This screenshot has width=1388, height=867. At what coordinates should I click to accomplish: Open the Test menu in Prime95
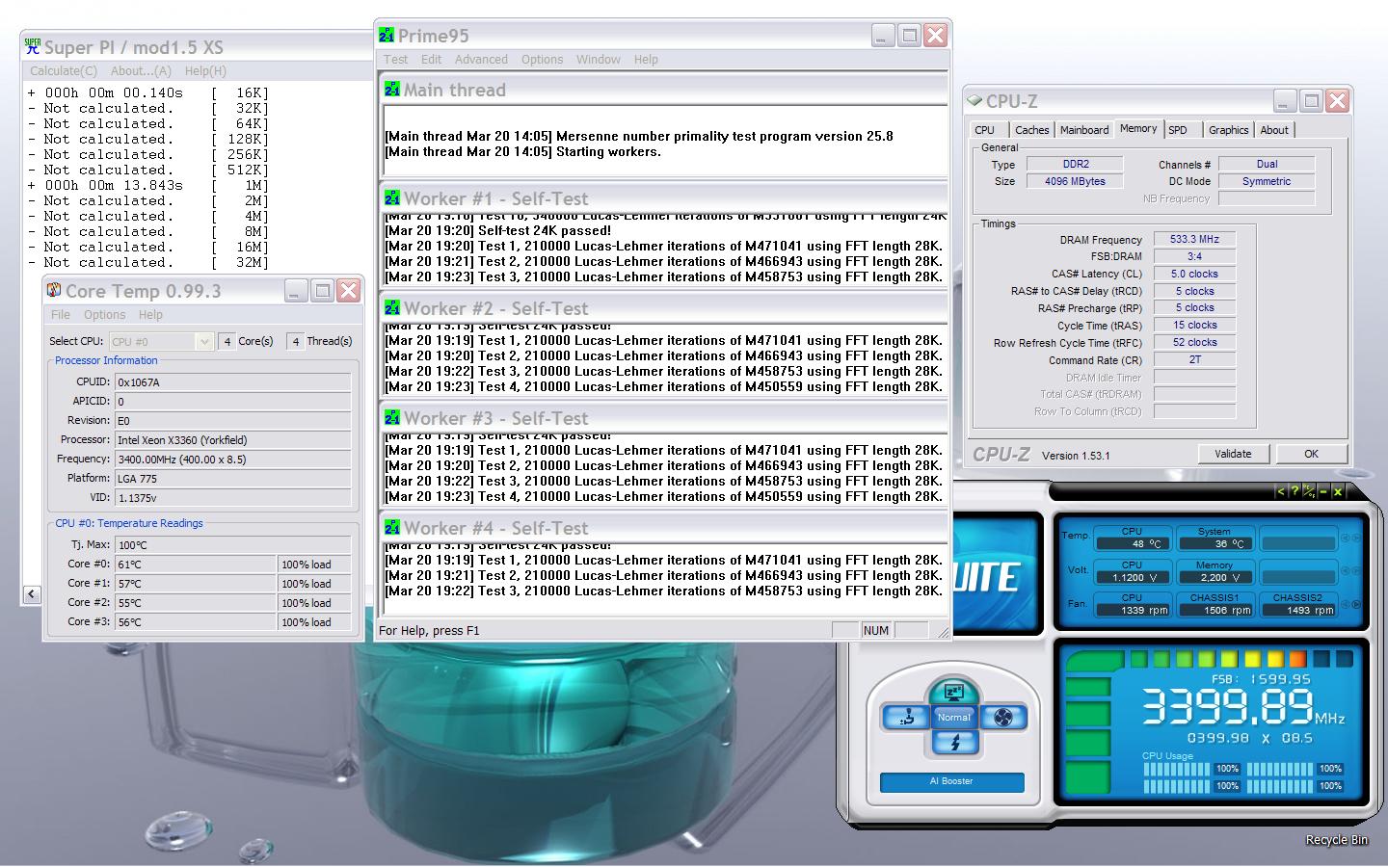(x=395, y=59)
